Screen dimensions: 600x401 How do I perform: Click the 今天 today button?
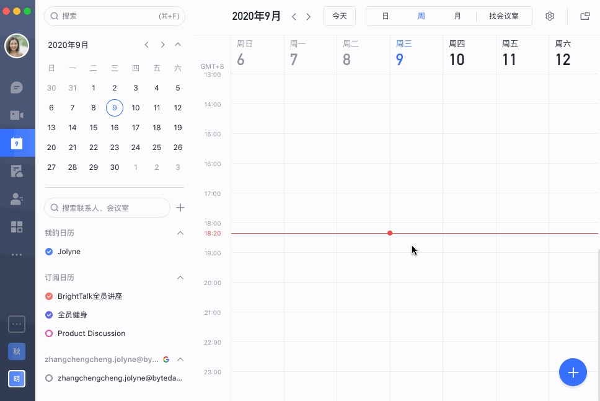click(340, 16)
